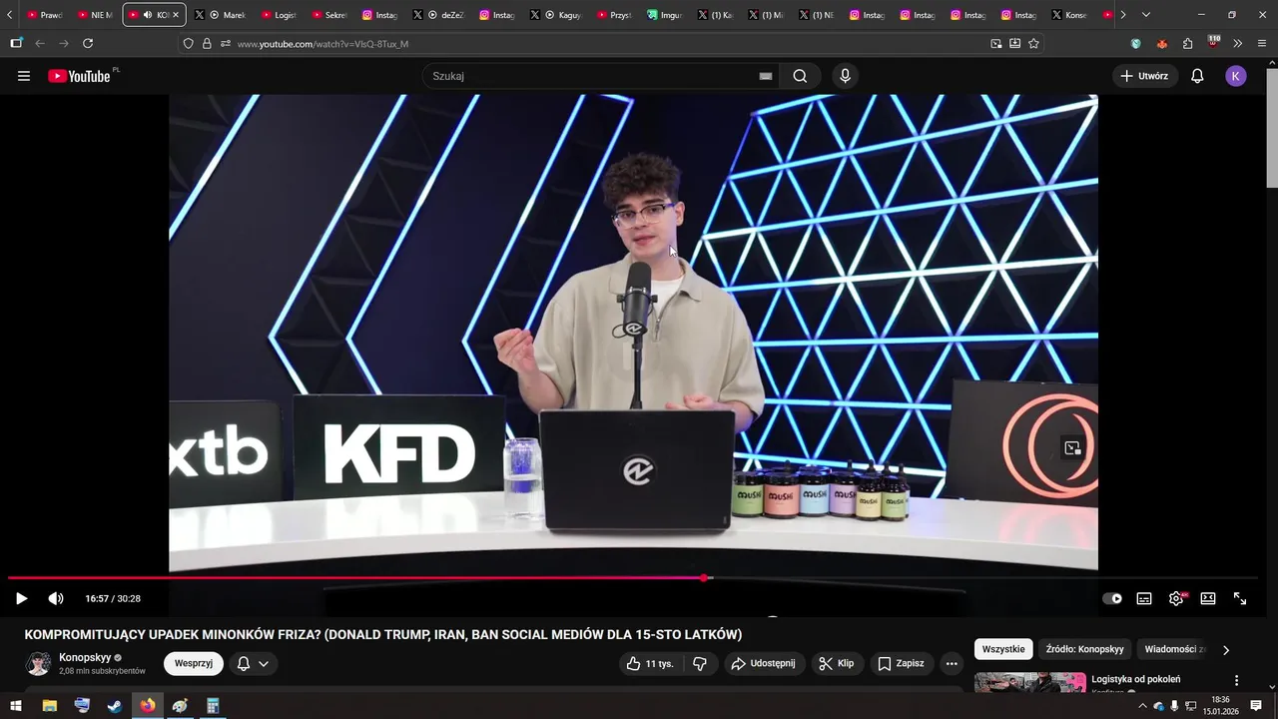Open the browser extensions puzzle icon
Viewport: 1278px width, 719px height.
pyautogui.click(x=1187, y=43)
